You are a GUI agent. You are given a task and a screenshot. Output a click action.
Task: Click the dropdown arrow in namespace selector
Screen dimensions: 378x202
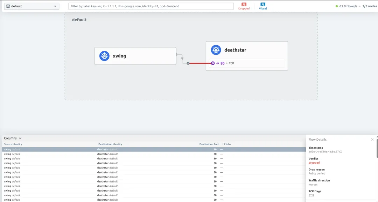pos(55,6)
